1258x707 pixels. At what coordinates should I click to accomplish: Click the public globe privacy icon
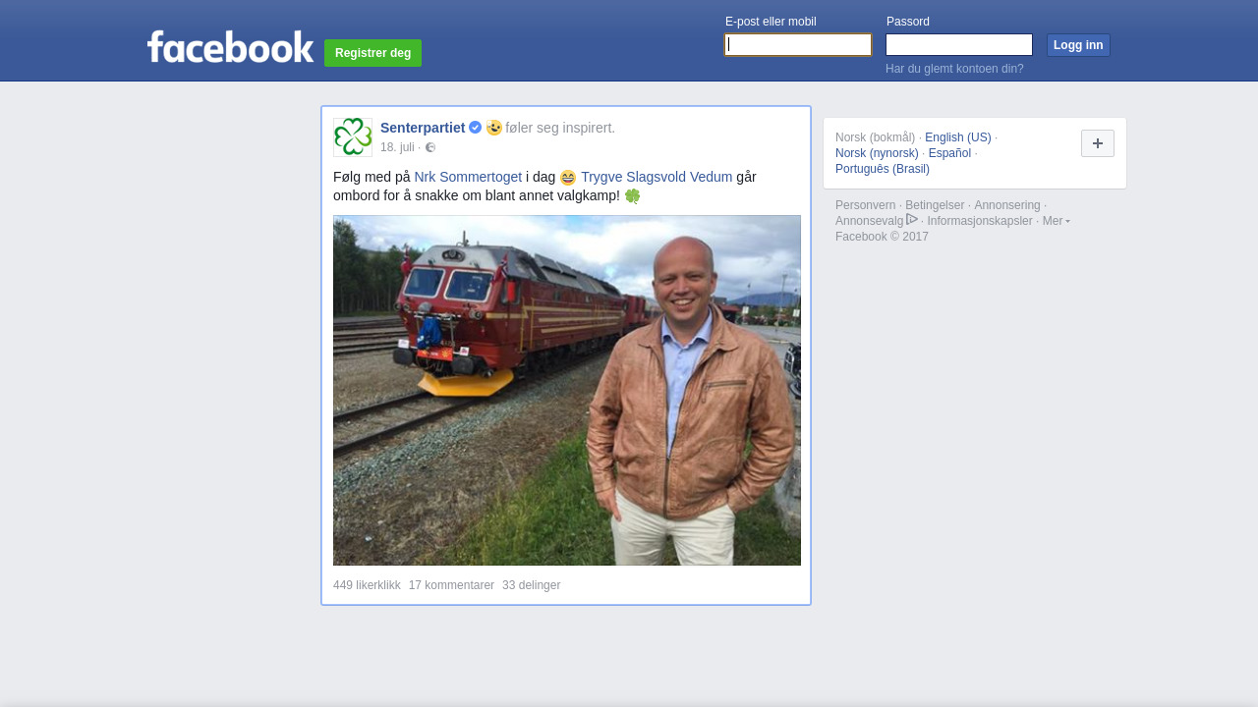pyautogui.click(x=430, y=147)
